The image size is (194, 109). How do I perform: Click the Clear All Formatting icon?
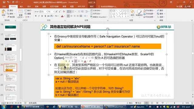[x=64, y=12]
